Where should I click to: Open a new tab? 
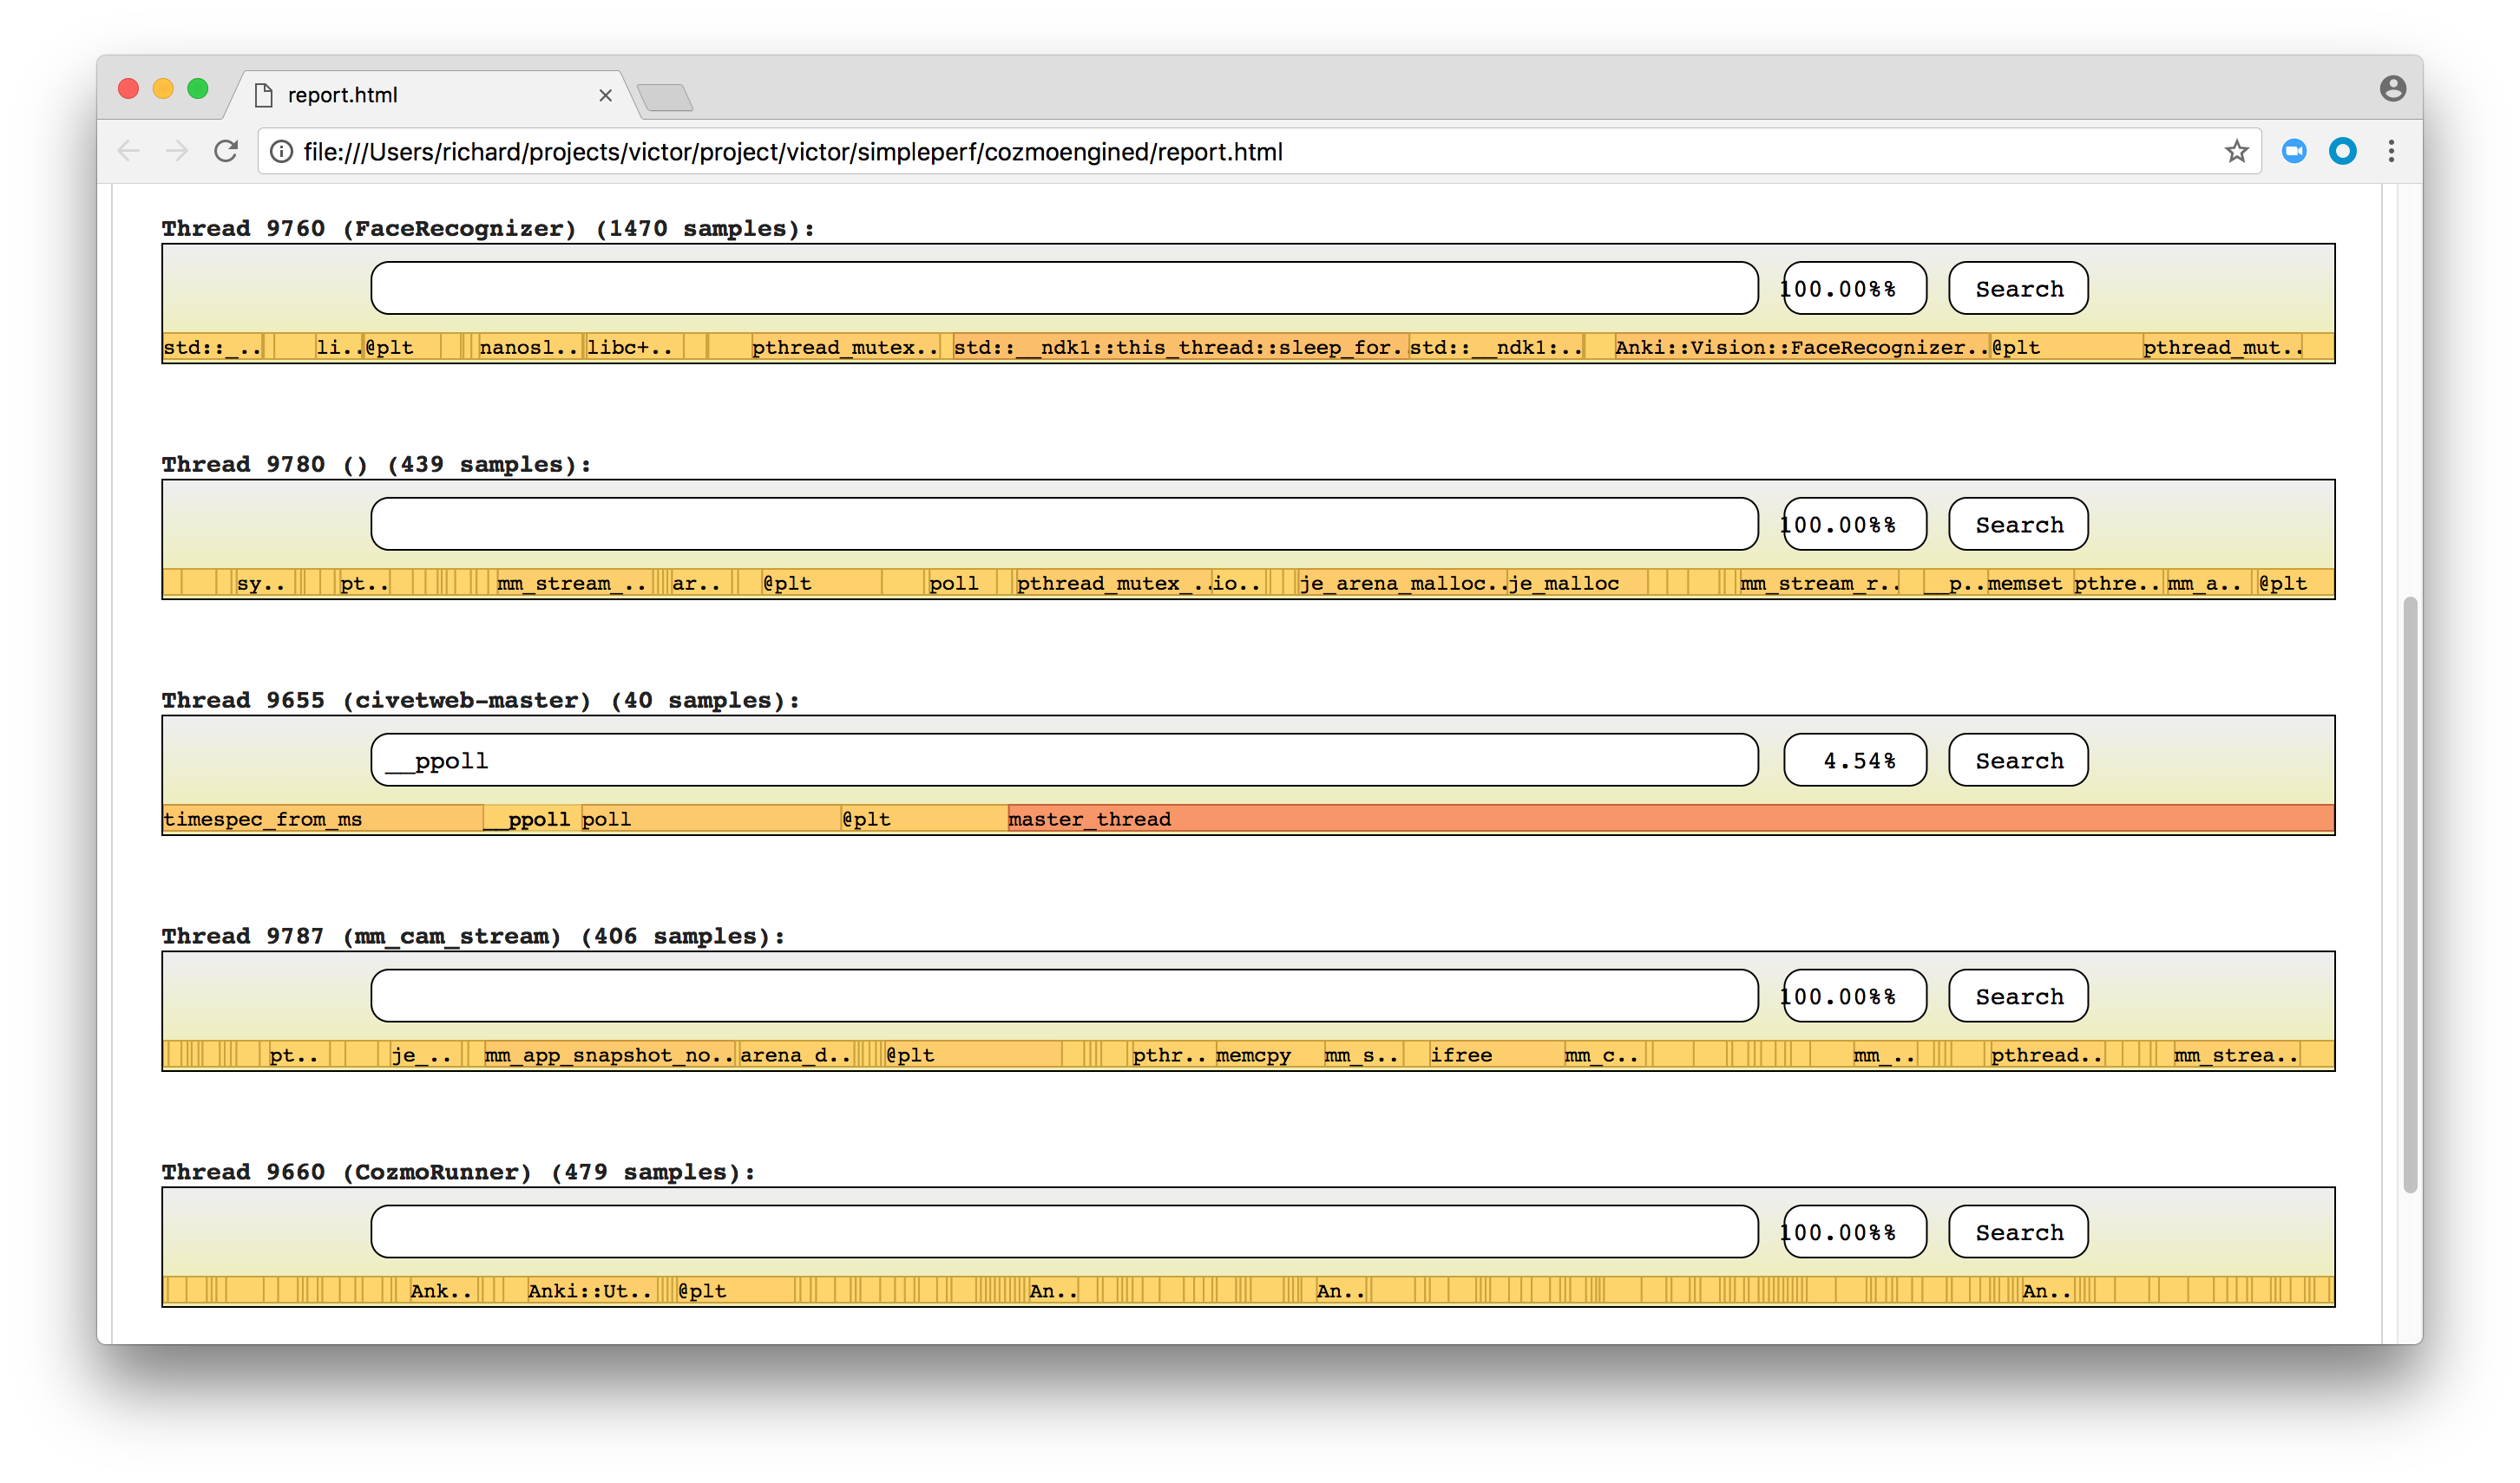point(664,97)
